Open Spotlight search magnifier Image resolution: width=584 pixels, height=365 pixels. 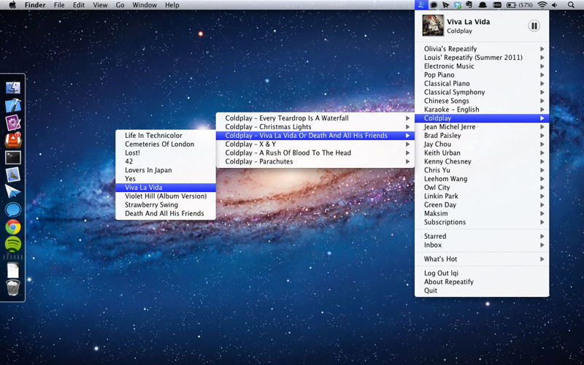[571, 5]
